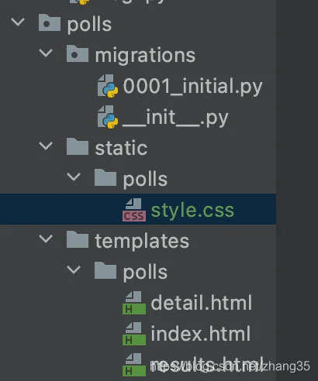Collapse the templates folder chevron
This screenshot has width=318, height=381.
click(46, 239)
